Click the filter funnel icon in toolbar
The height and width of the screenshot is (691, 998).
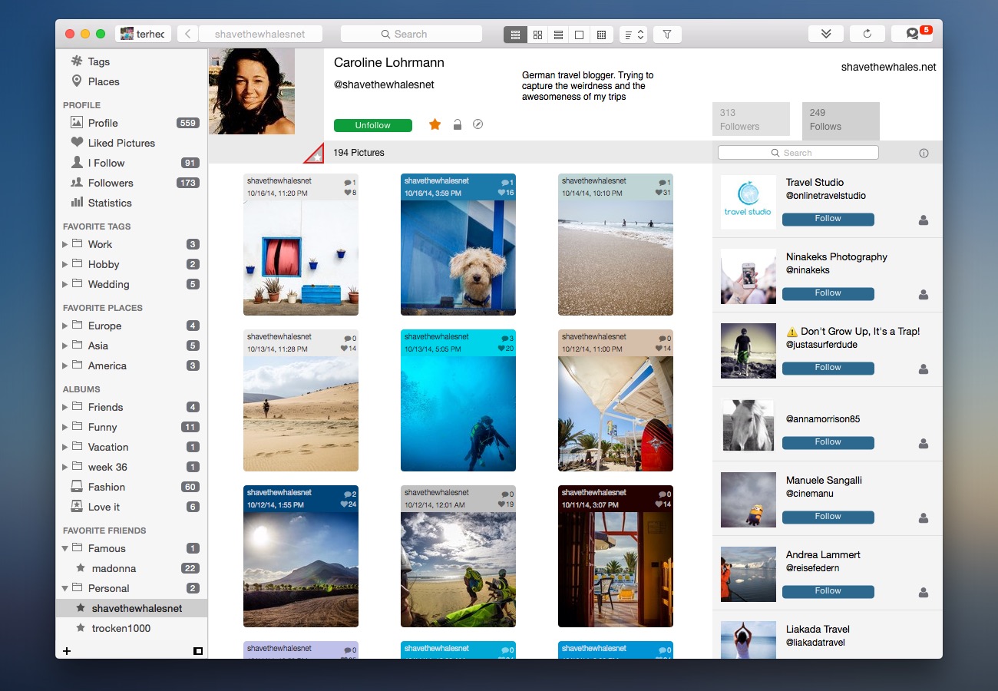pyautogui.click(x=667, y=35)
